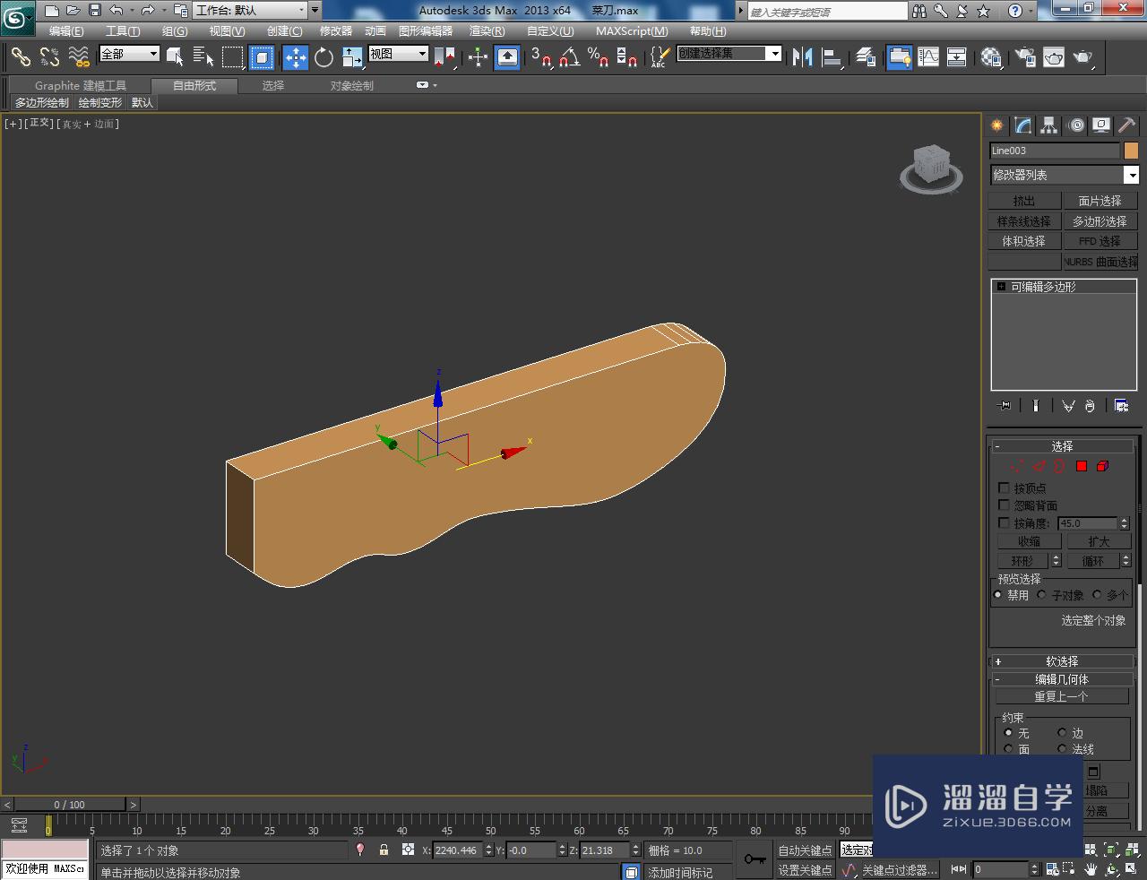The image size is (1147, 880).
Task: Click the 挤出 modifier button
Action: coord(1023,201)
